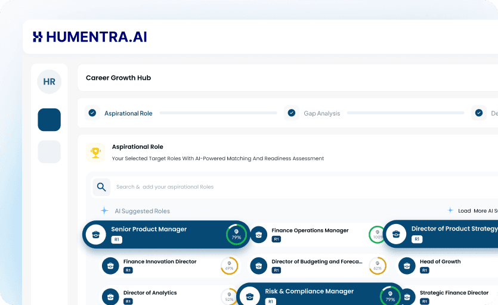The height and width of the screenshot is (305, 498).
Task: Select the Head of Growth role
Action: tap(447, 266)
